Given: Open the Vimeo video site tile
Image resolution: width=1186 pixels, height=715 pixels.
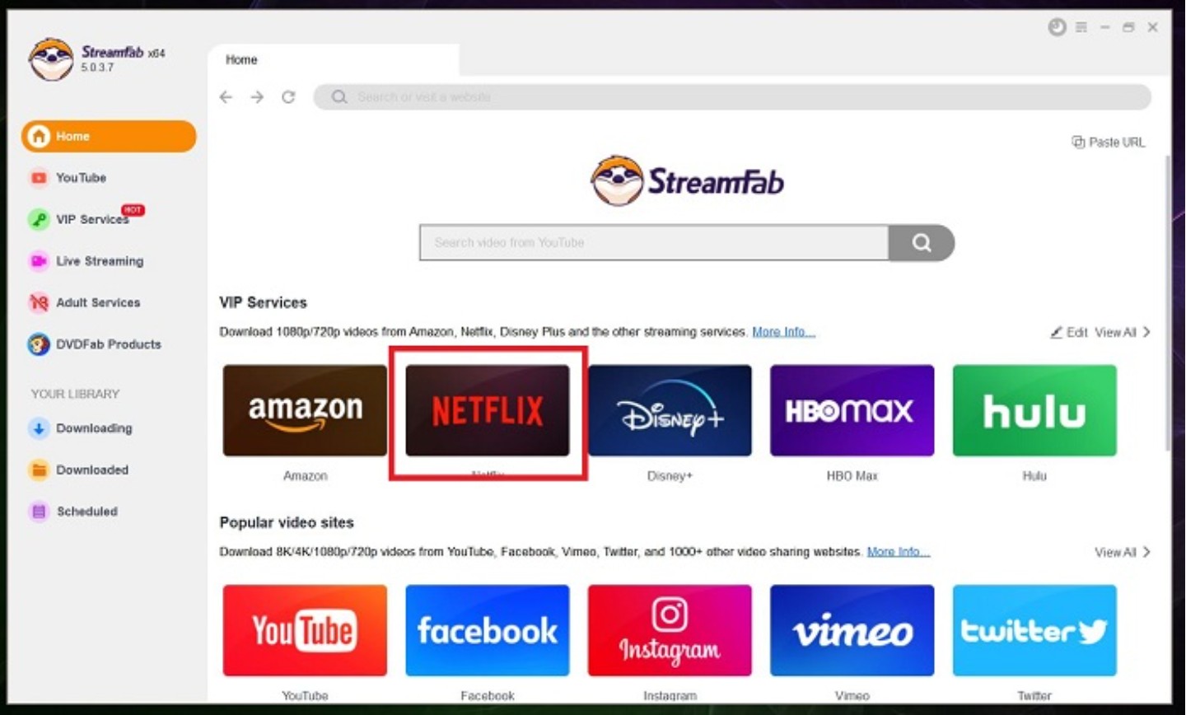Looking at the screenshot, I should click(x=852, y=631).
